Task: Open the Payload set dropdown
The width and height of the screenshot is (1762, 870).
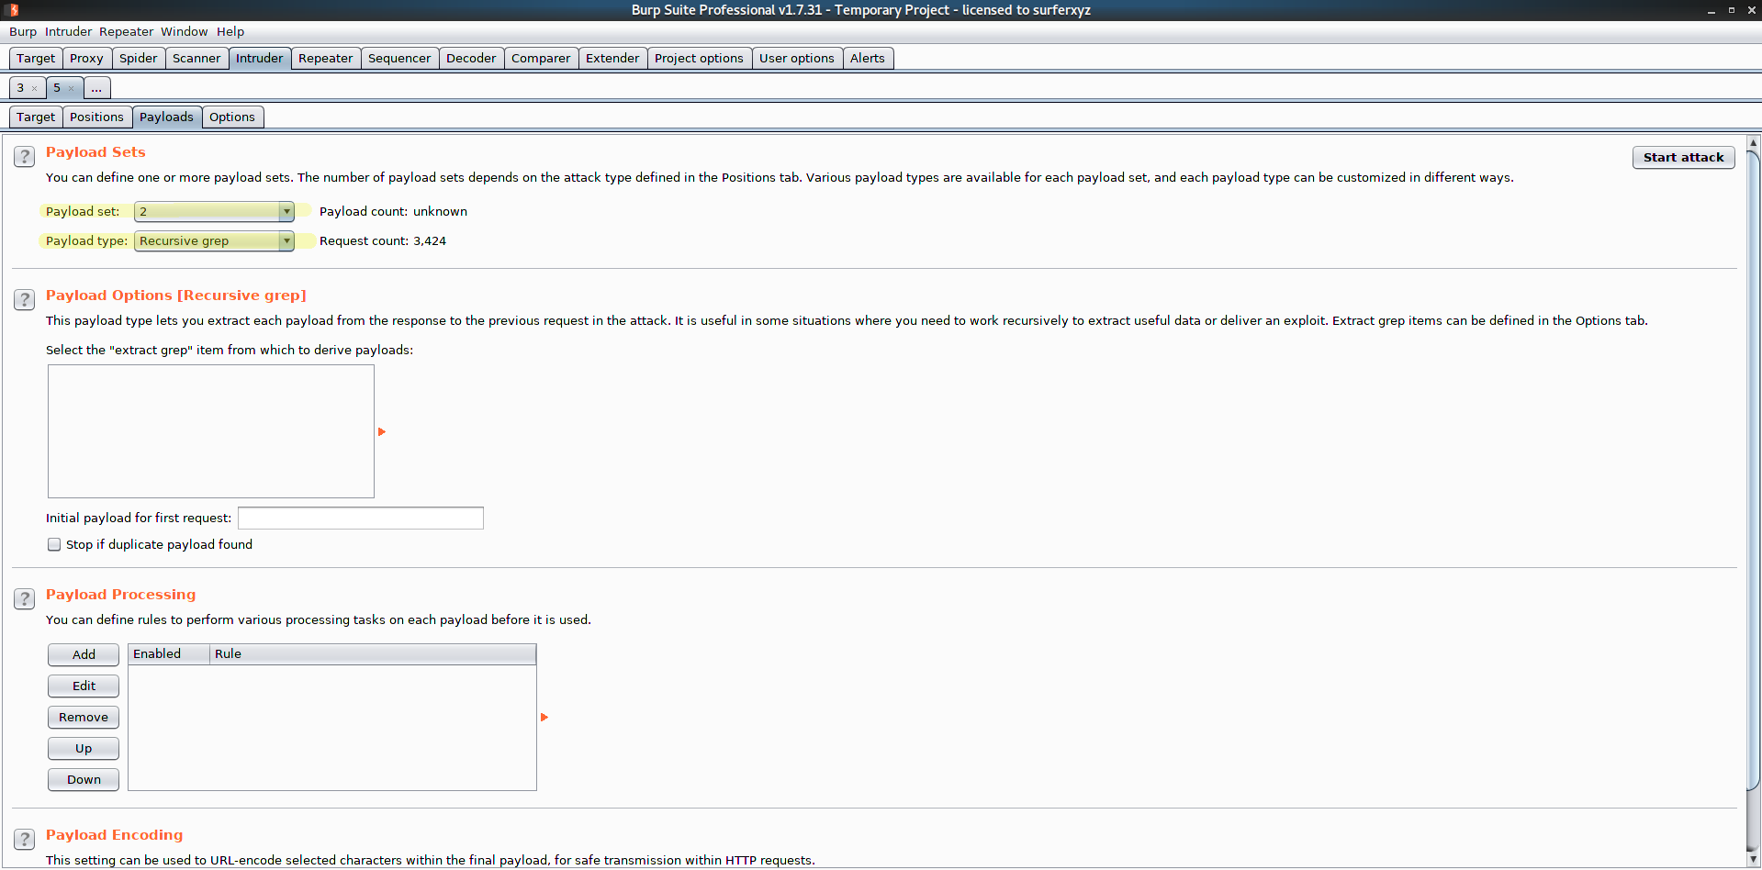Action: pos(214,212)
